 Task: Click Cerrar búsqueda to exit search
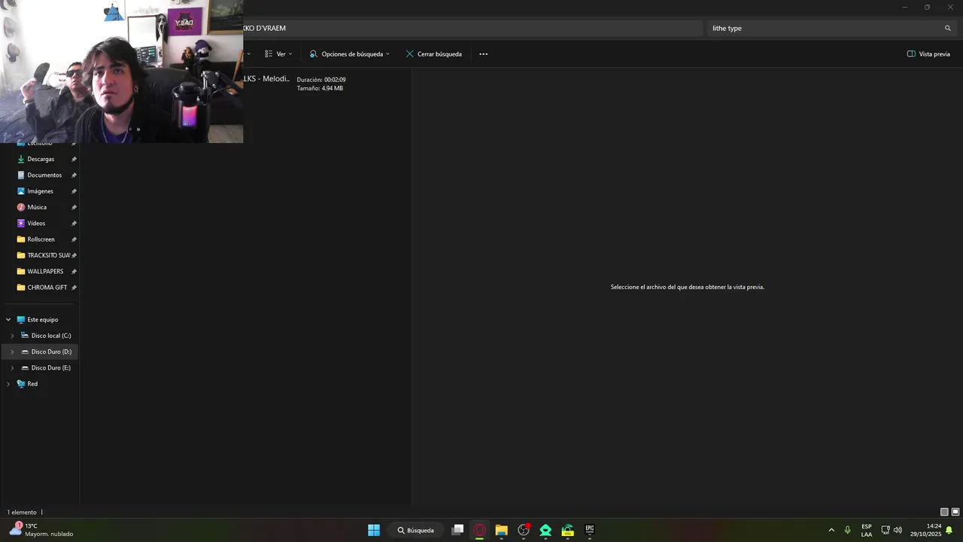[433, 54]
